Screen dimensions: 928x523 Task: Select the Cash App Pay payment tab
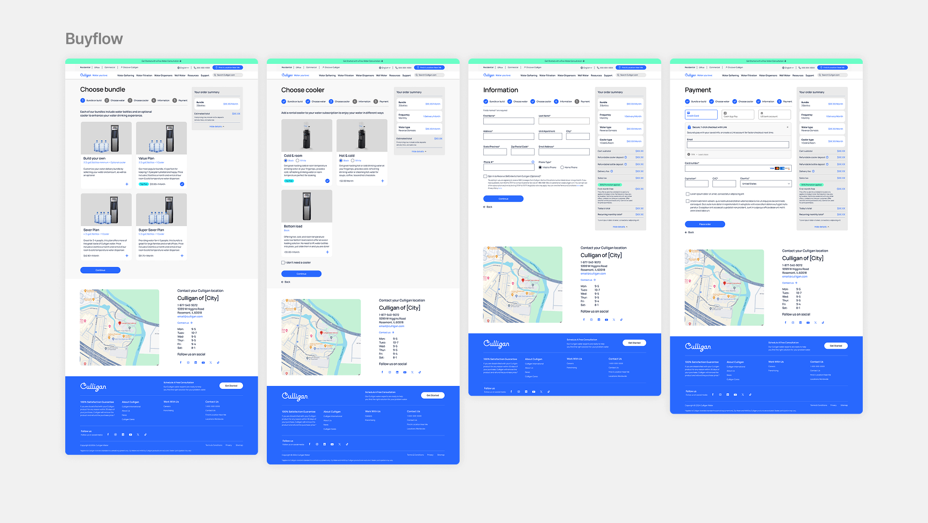pyautogui.click(x=738, y=115)
